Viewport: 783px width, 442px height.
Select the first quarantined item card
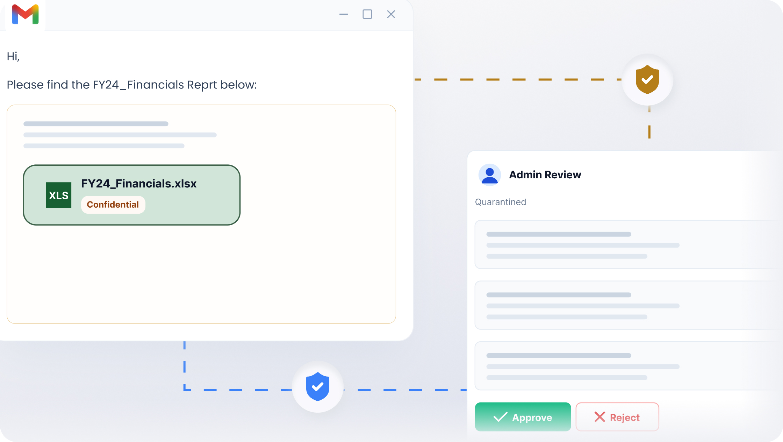[x=628, y=244]
